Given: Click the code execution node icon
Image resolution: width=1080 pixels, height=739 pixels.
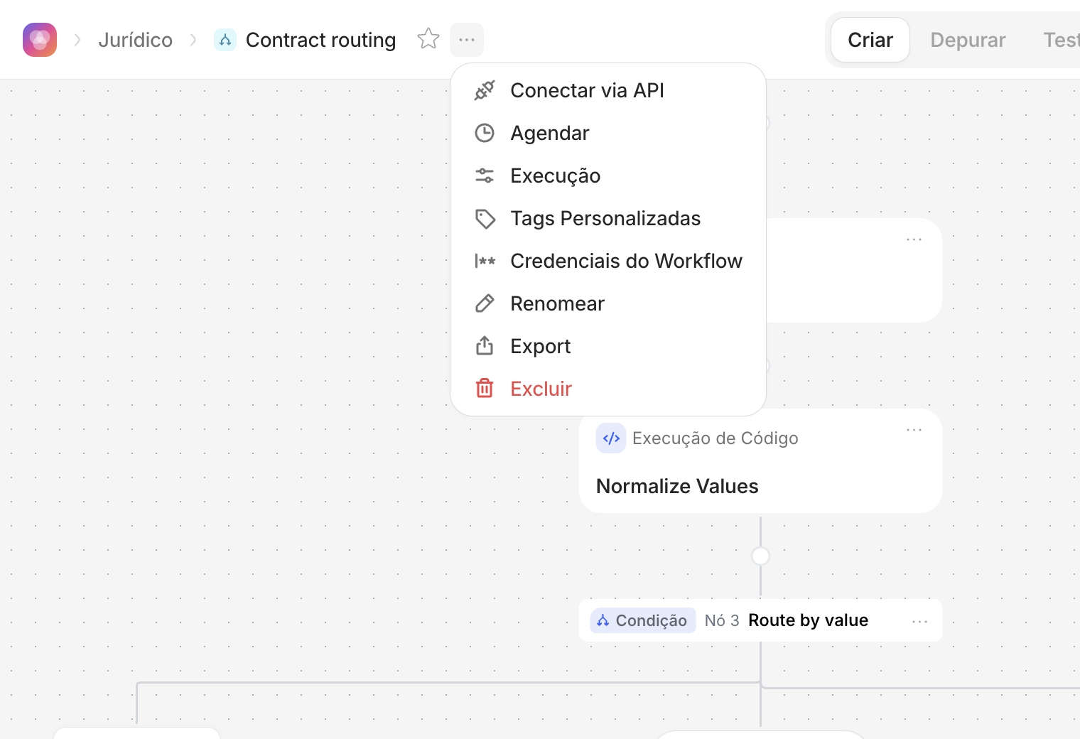Looking at the screenshot, I should [x=611, y=438].
